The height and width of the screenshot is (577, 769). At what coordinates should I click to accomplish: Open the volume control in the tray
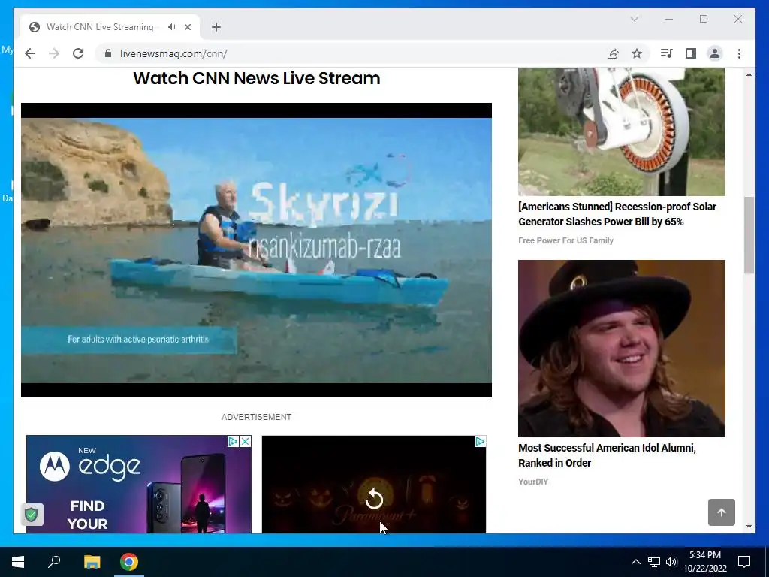click(671, 562)
